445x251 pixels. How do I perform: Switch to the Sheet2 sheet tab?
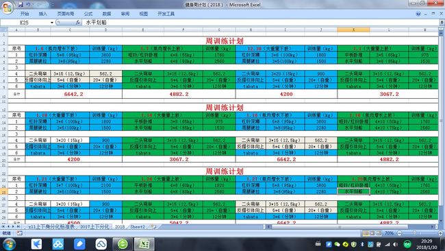[138, 226]
